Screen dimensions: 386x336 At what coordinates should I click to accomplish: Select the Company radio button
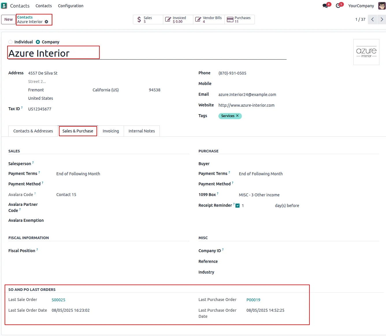point(38,42)
